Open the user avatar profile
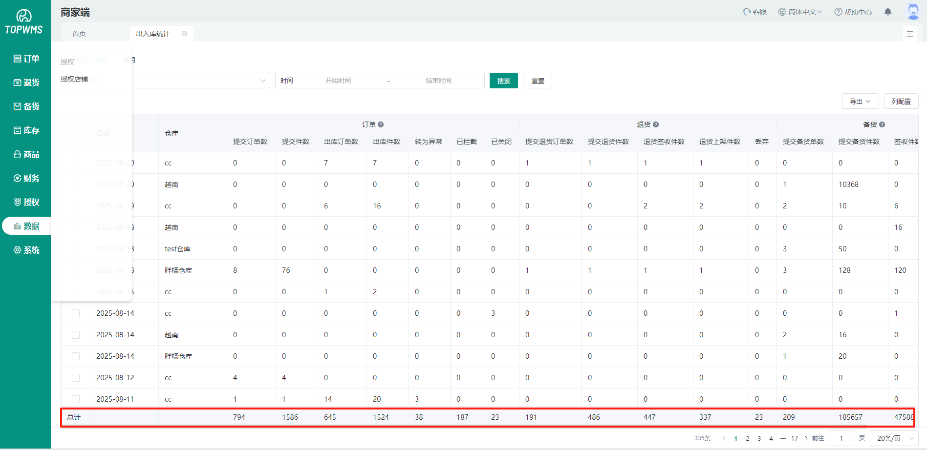 pos(913,11)
